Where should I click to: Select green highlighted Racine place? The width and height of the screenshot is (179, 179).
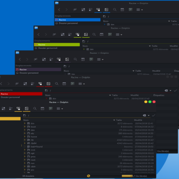(57, 45)
